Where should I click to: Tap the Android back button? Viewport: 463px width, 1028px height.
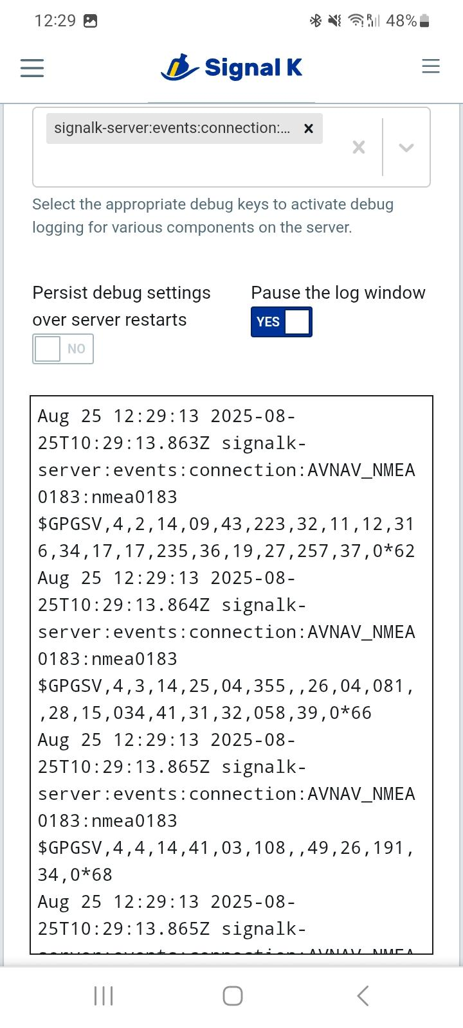click(363, 996)
